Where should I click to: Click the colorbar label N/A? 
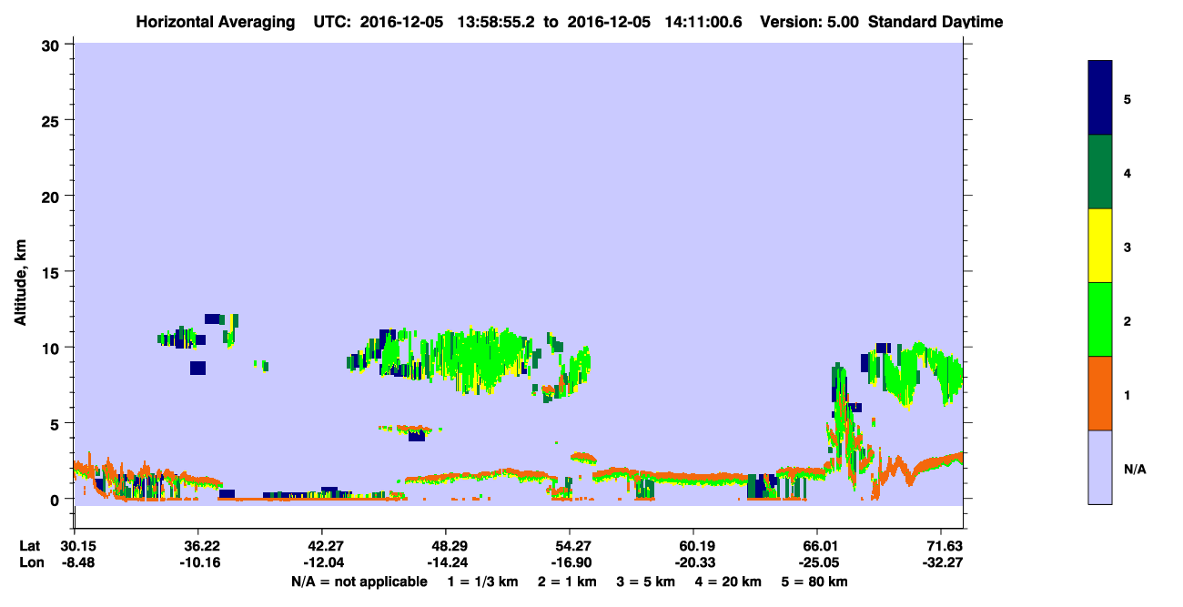pyautogui.click(x=1134, y=468)
